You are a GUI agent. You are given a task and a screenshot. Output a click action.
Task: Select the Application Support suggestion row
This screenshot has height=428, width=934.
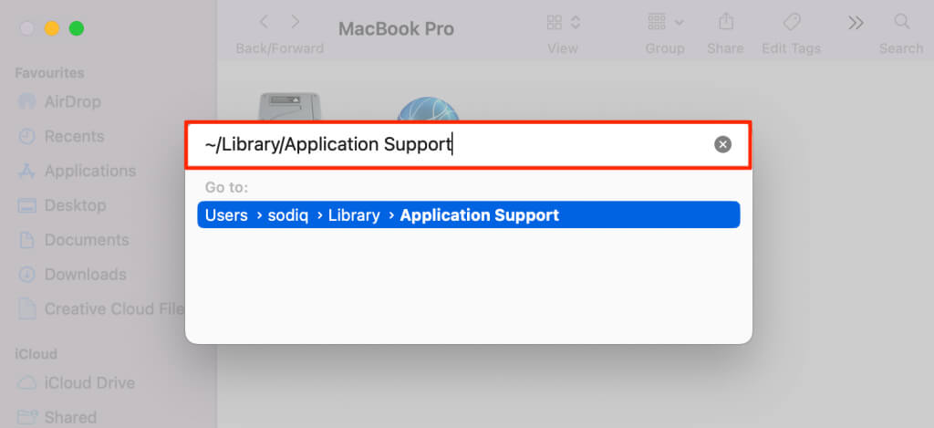tap(468, 214)
